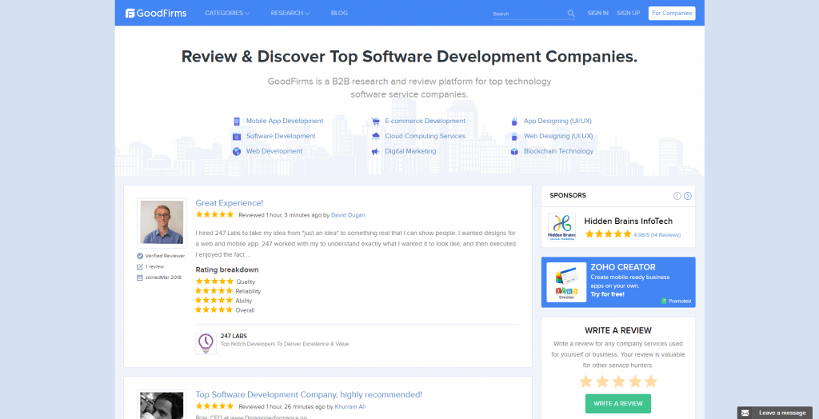This screenshot has height=419, width=819.
Task: Click the Promoted label icon
Action: (x=664, y=301)
